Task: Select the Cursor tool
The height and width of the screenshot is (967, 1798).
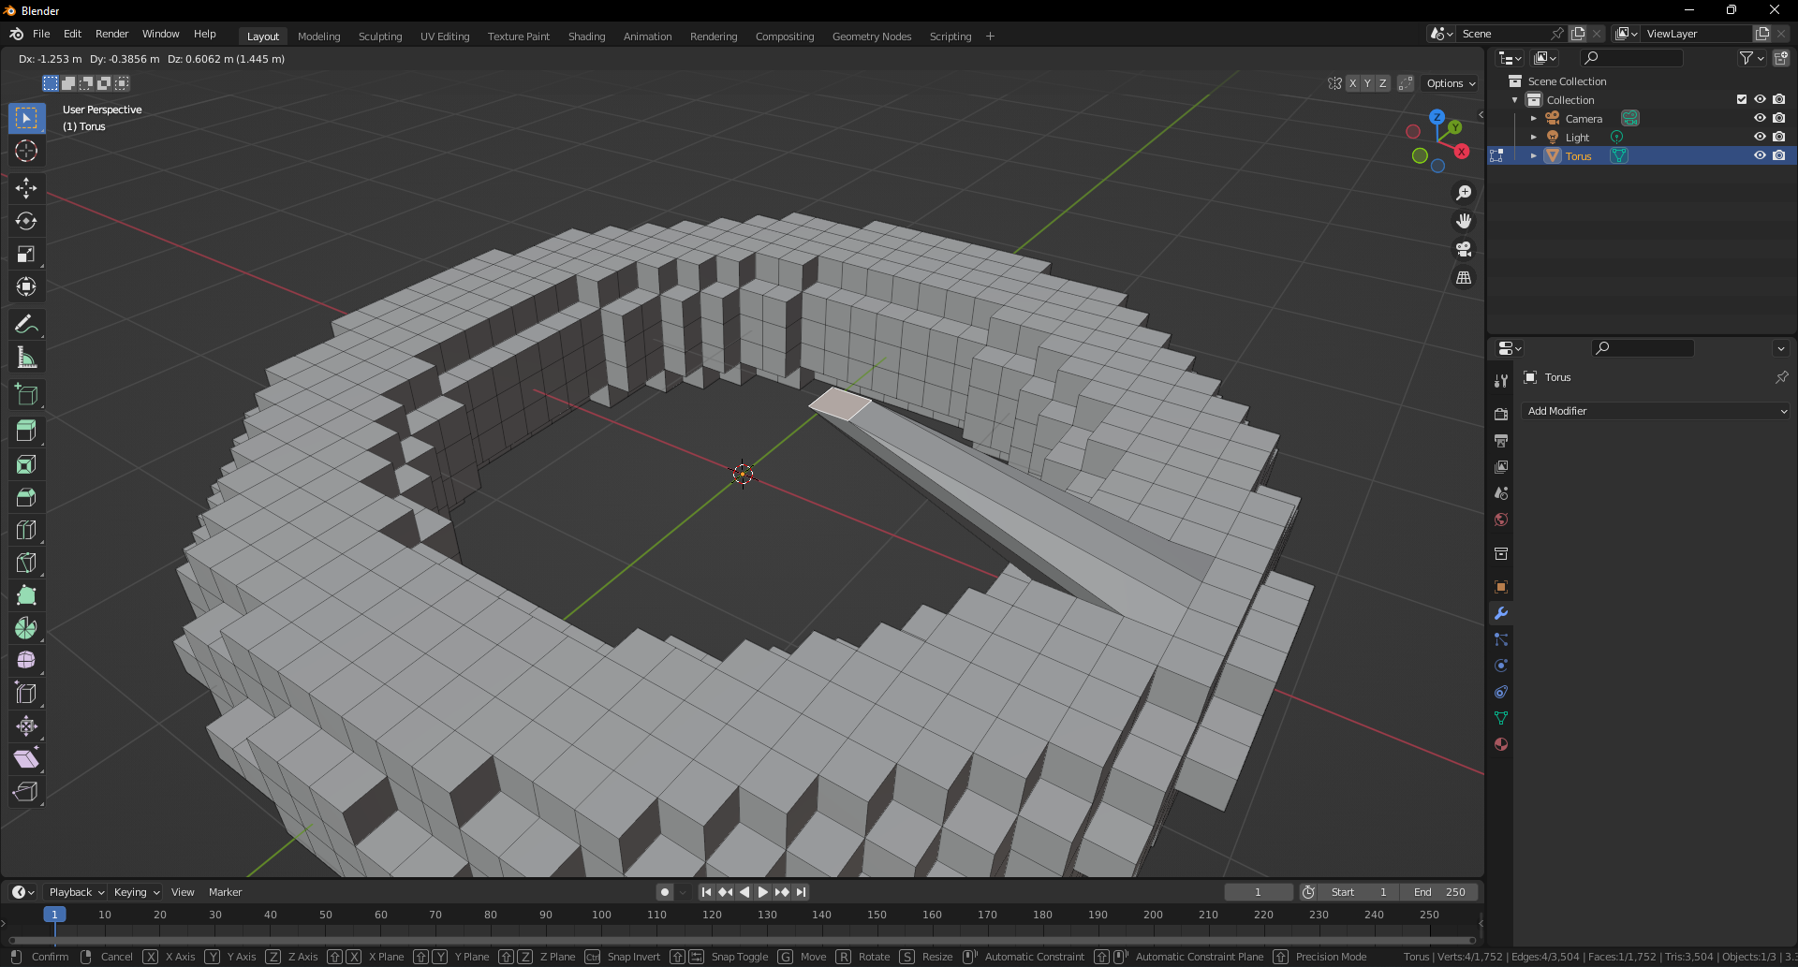Action: [26, 151]
